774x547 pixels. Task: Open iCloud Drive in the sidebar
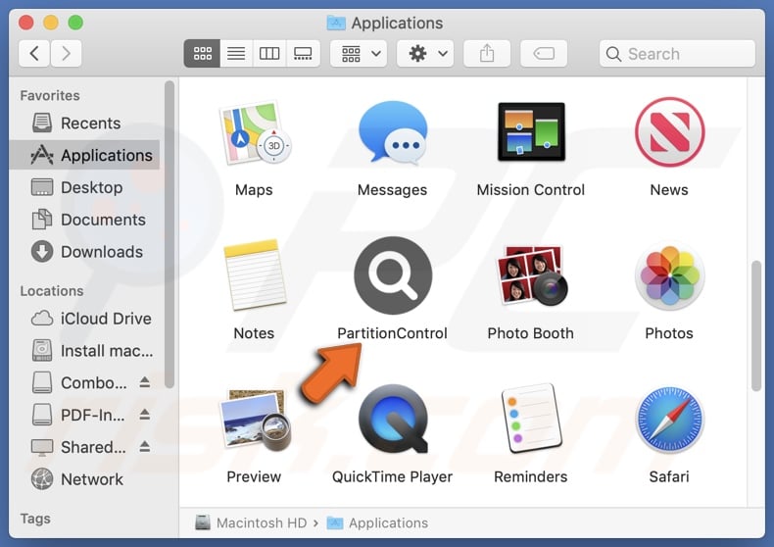click(x=84, y=319)
